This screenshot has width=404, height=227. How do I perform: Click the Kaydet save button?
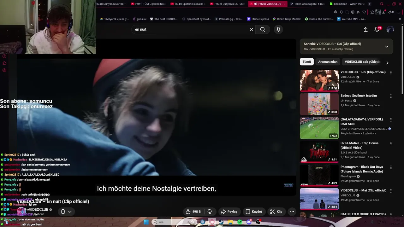coord(254,212)
